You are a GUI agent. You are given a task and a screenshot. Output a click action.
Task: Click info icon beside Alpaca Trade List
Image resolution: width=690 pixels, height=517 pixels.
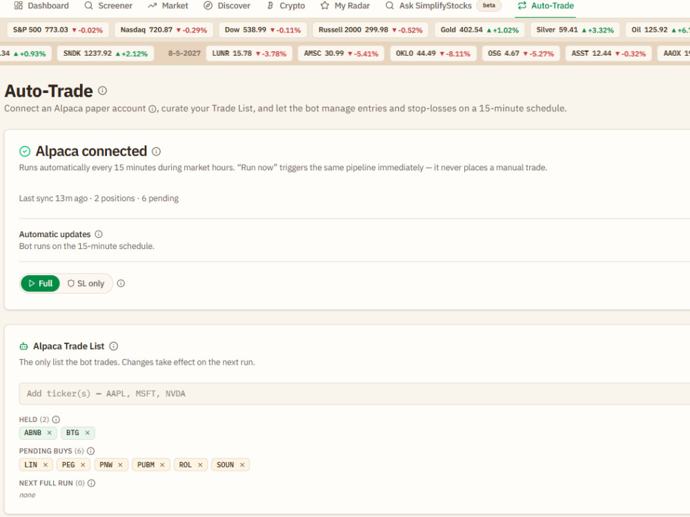pyautogui.click(x=114, y=347)
